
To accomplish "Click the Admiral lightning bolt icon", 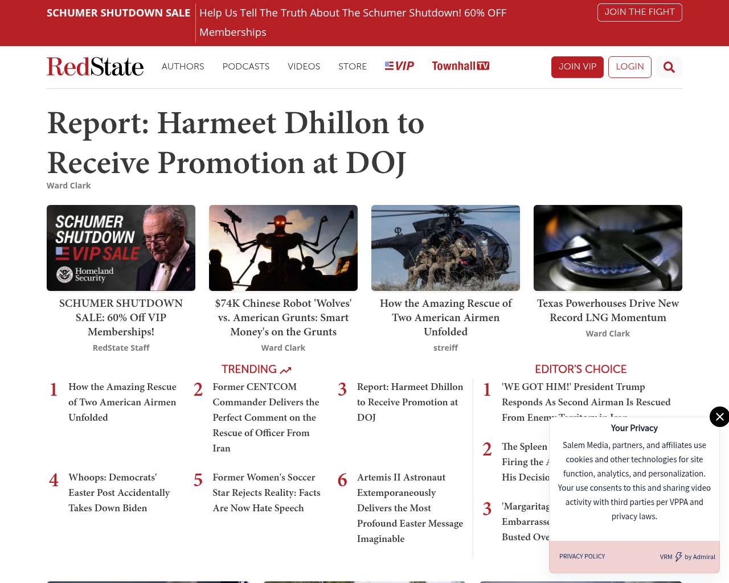I will [x=678, y=557].
